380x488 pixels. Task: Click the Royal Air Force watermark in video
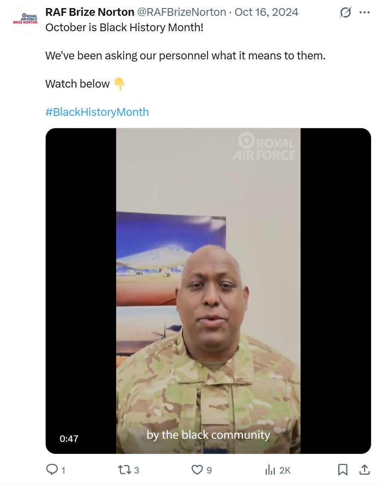click(x=264, y=147)
